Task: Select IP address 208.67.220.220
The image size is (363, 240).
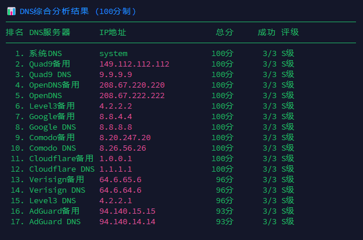Action: [x=132, y=85]
